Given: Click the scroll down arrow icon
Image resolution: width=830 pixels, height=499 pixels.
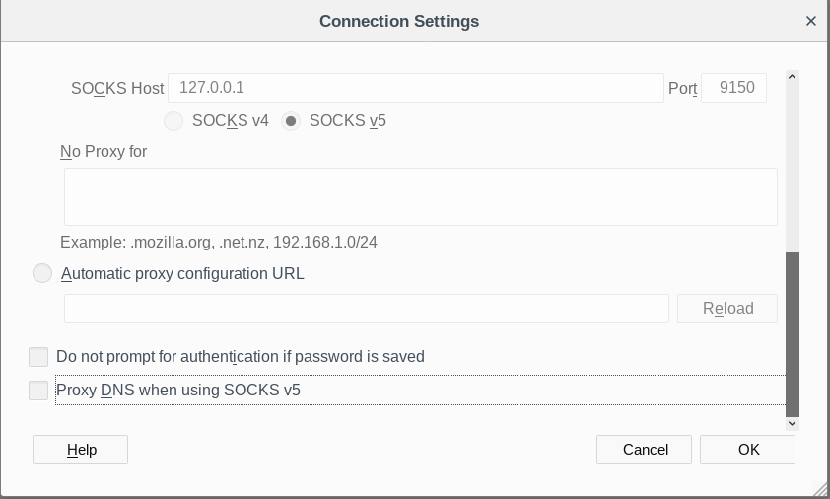Looking at the screenshot, I should pos(792,422).
